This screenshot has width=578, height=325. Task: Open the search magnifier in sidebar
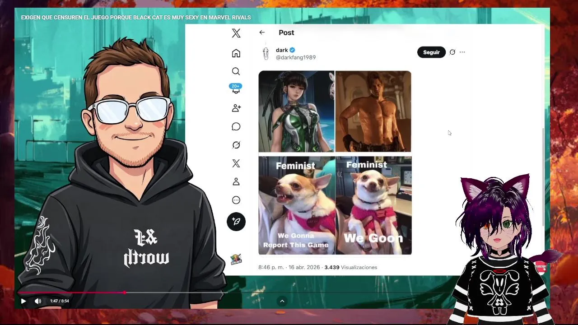point(236,71)
